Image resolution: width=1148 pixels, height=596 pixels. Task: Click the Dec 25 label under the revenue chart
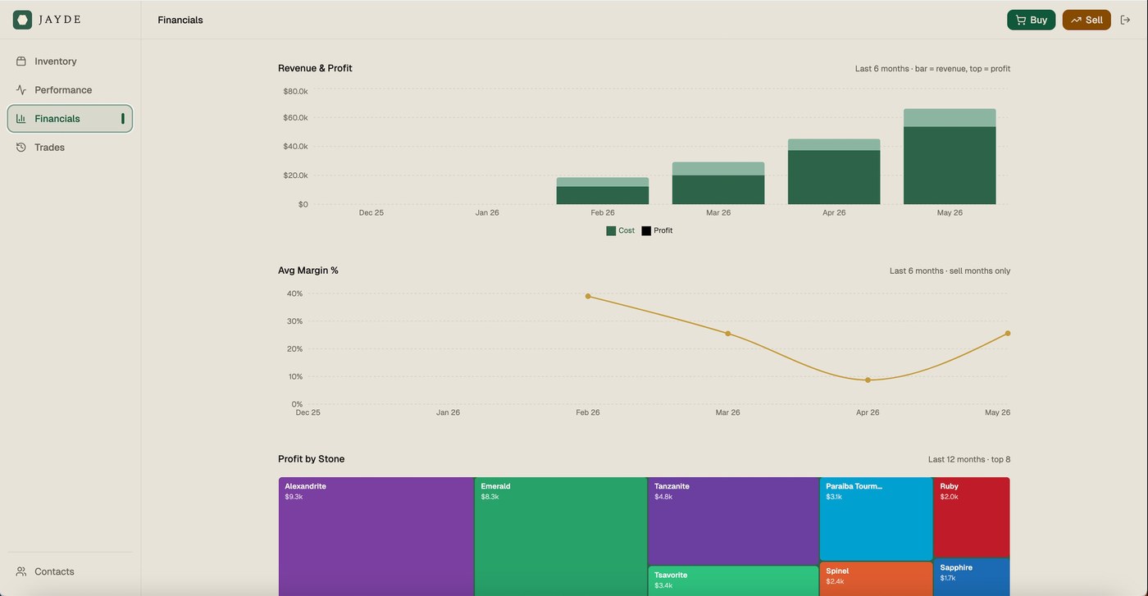point(371,213)
